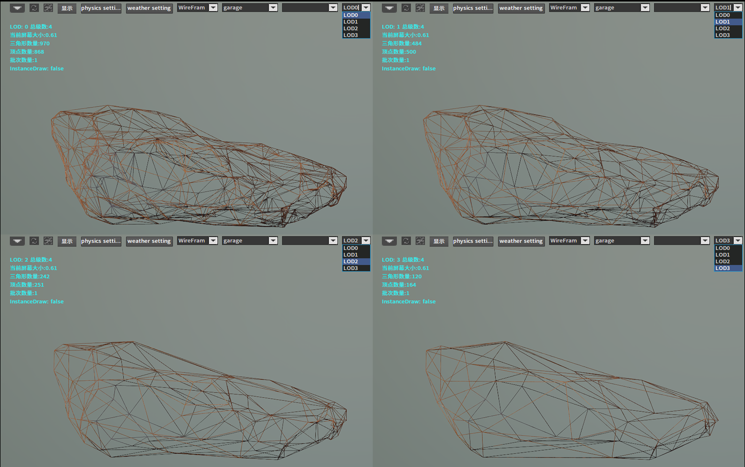The height and width of the screenshot is (467, 745).
Task: Click weather setting in the LOD 2 viewport
Action: (149, 241)
